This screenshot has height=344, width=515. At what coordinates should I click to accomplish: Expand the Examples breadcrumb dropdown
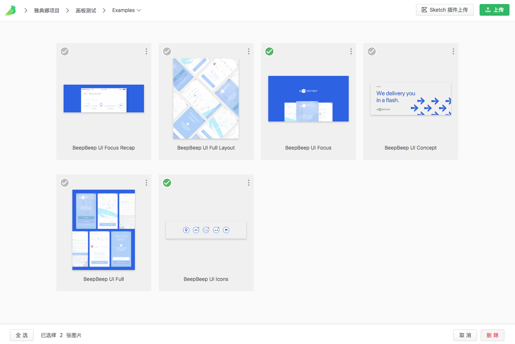pos(126,10)
